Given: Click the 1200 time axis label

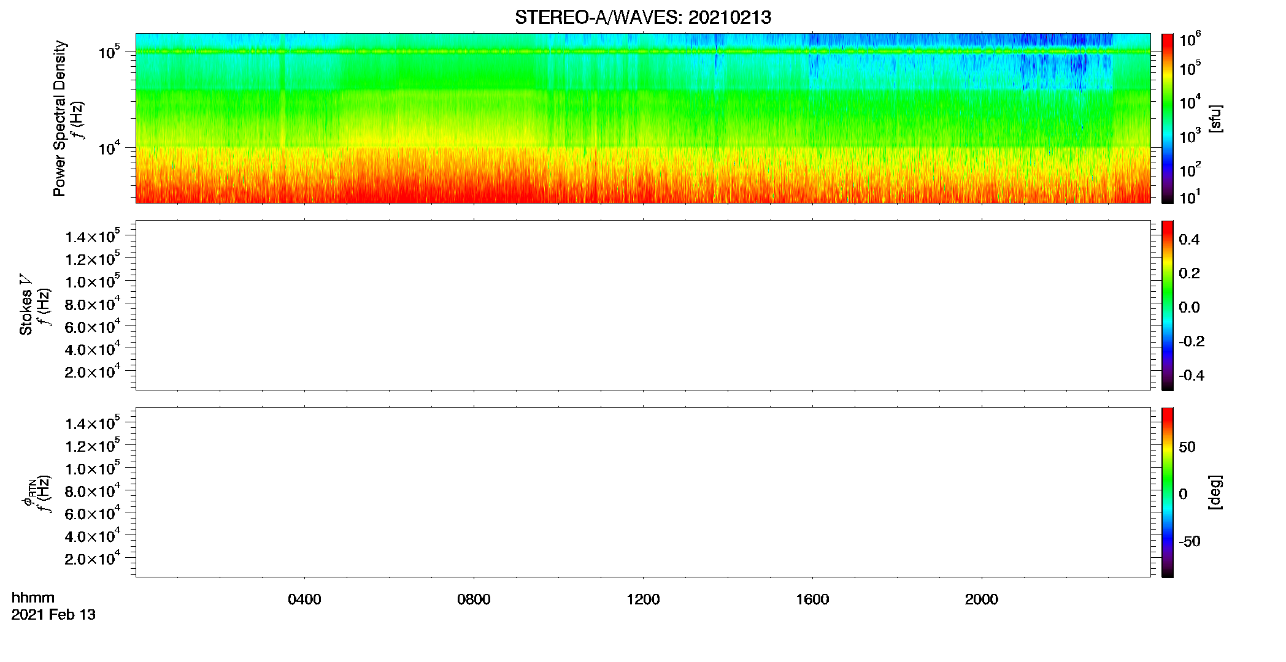Looking at the screenshot, I should click(643, 599).
